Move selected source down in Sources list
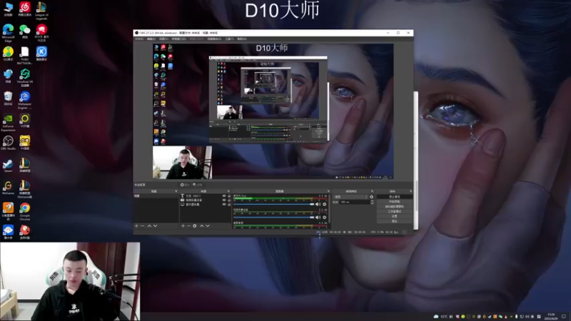Image resolution: width=571 pixels, height=321 pixels. click(x=208, y=226)
